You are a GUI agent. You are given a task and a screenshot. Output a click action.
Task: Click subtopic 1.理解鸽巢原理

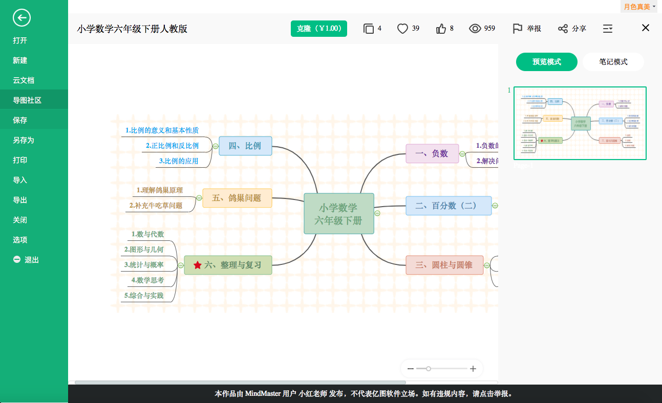point(160,190)
